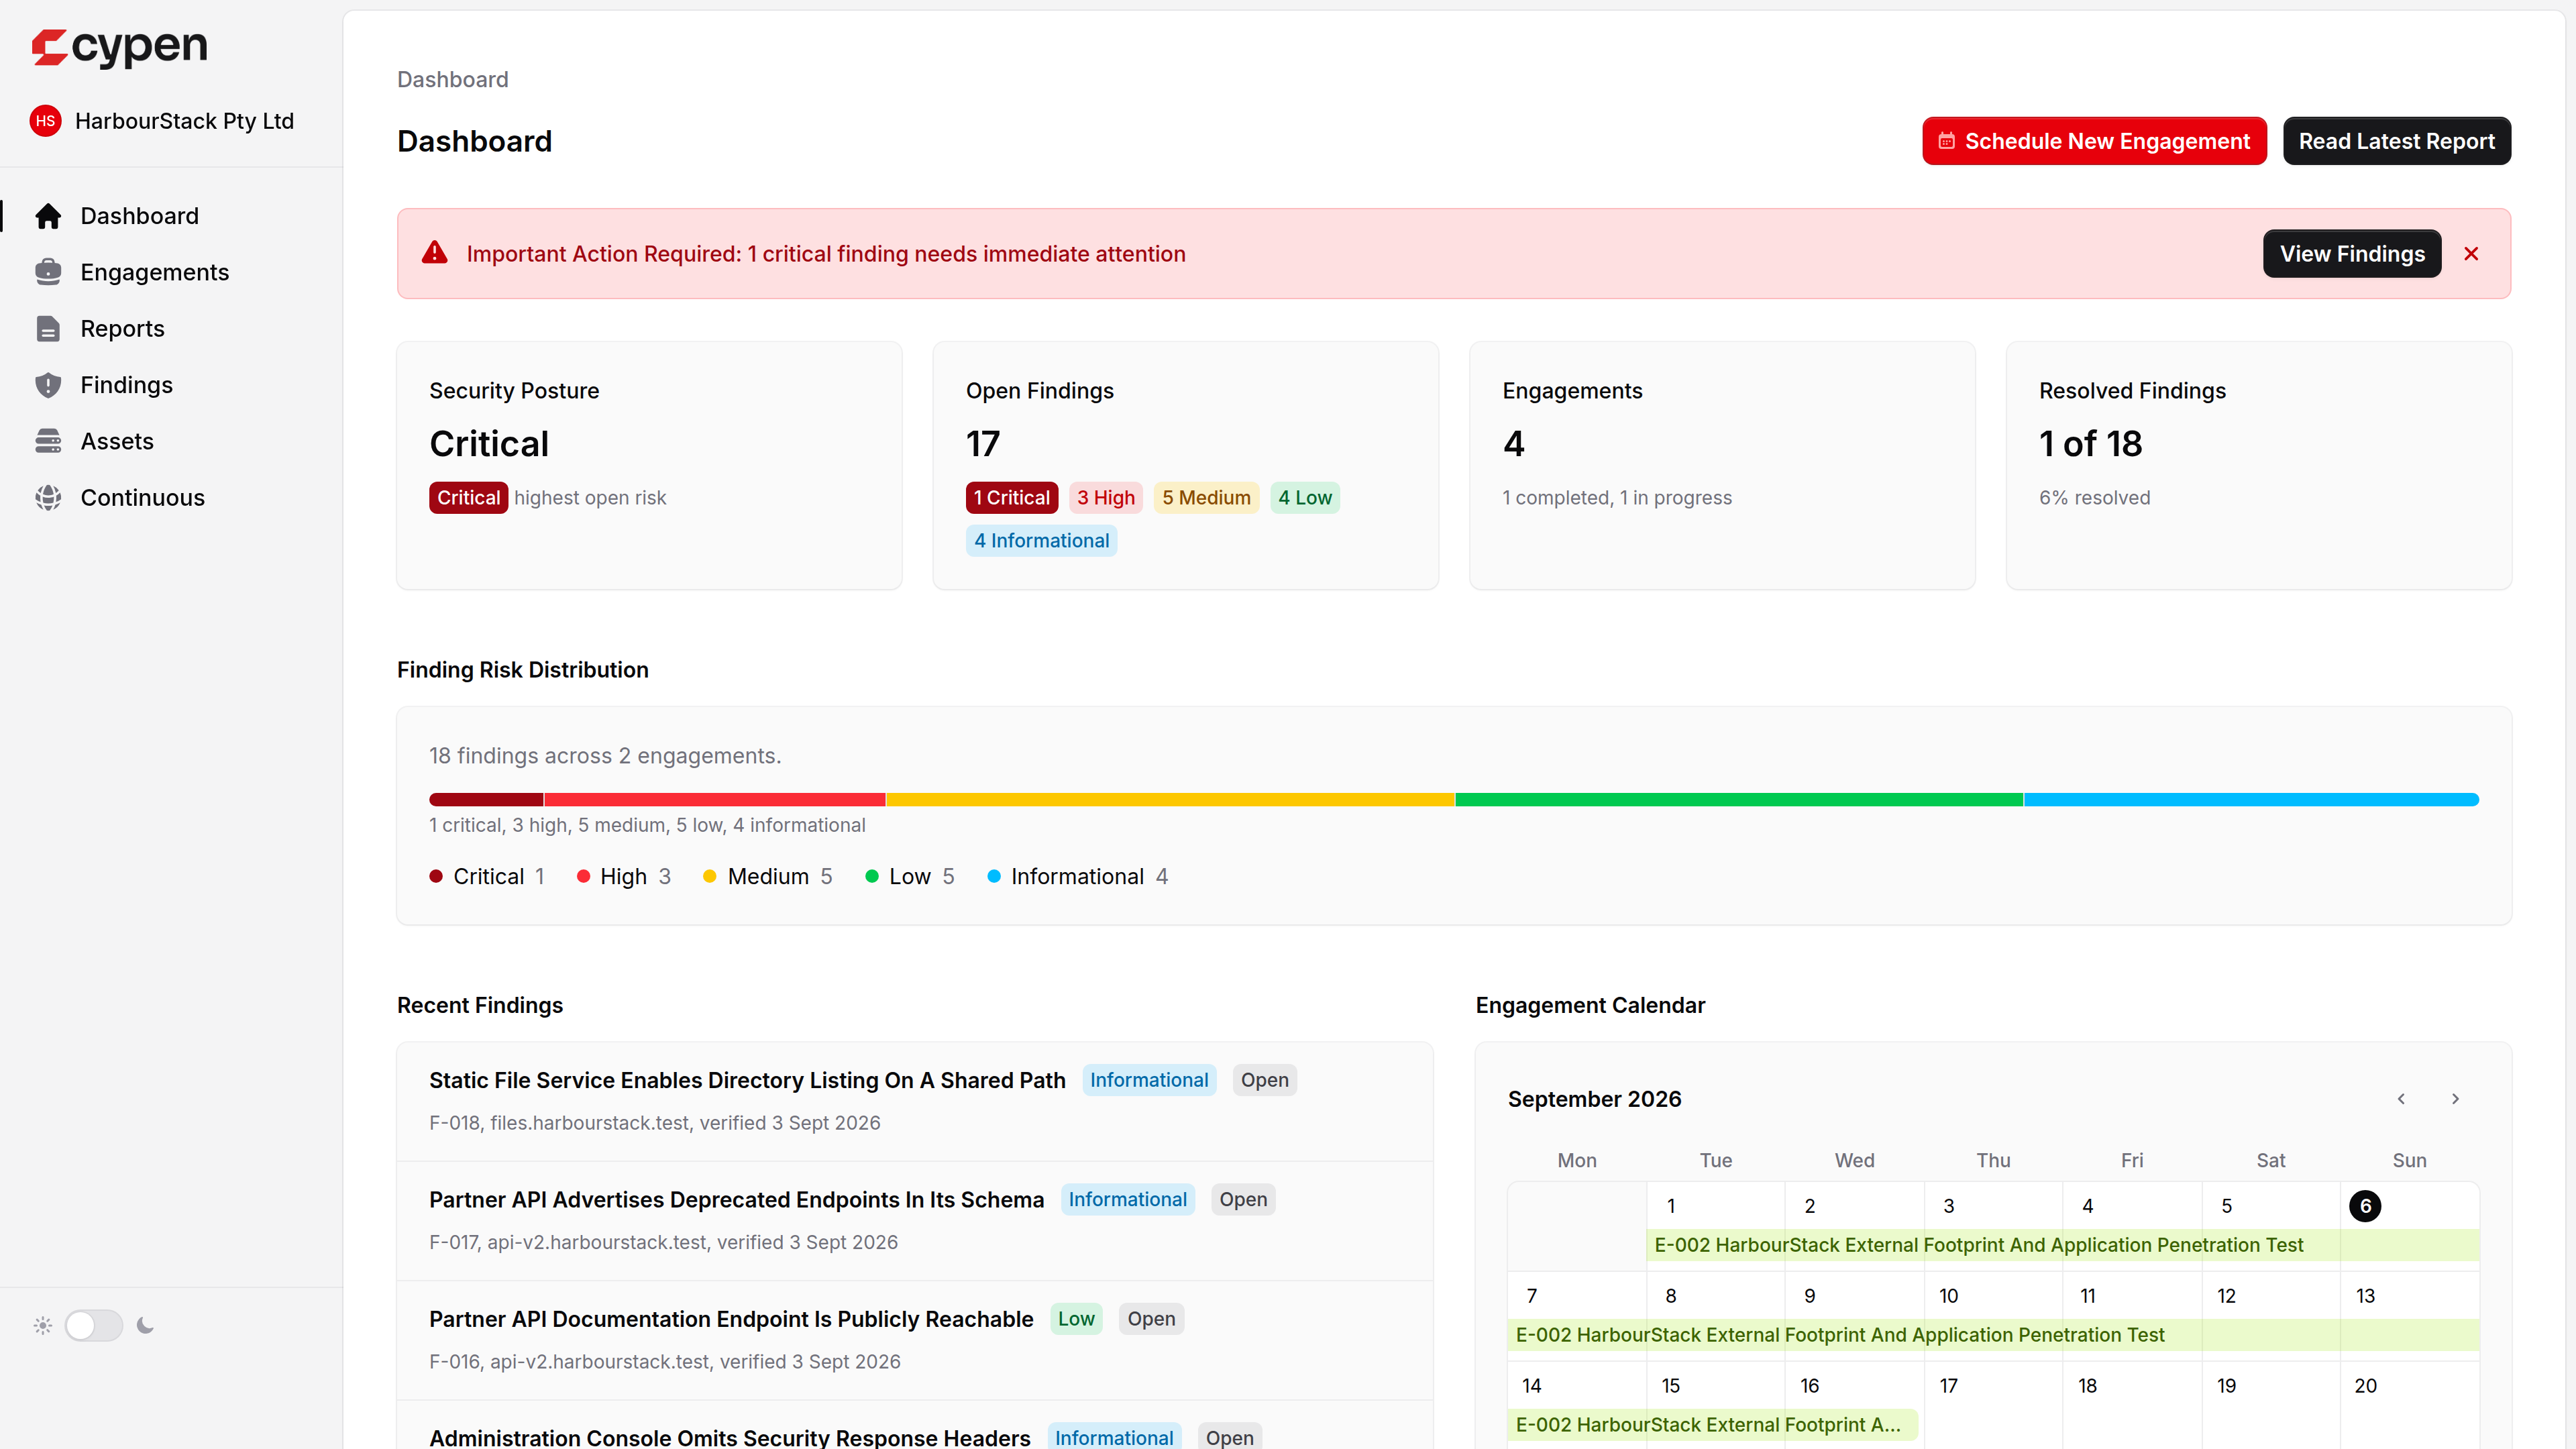Click the Dashboard home icon
Screen dimensions: 2576x1449
click(x=48, y=216)
